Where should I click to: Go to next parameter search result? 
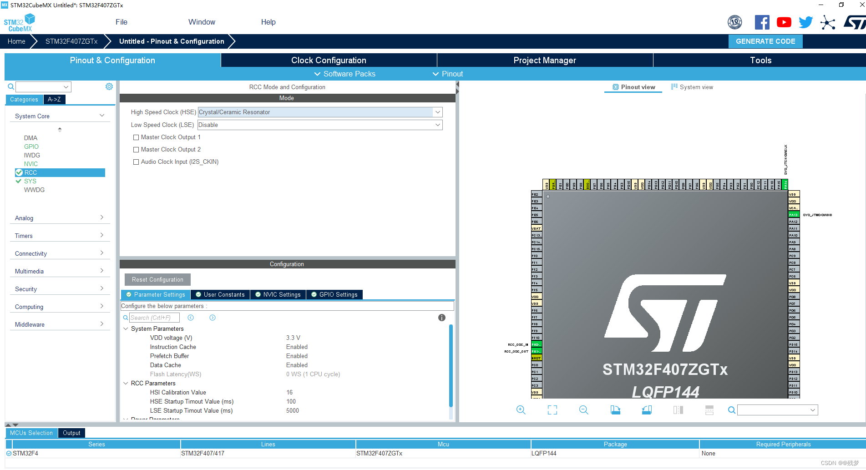(213, 318)
